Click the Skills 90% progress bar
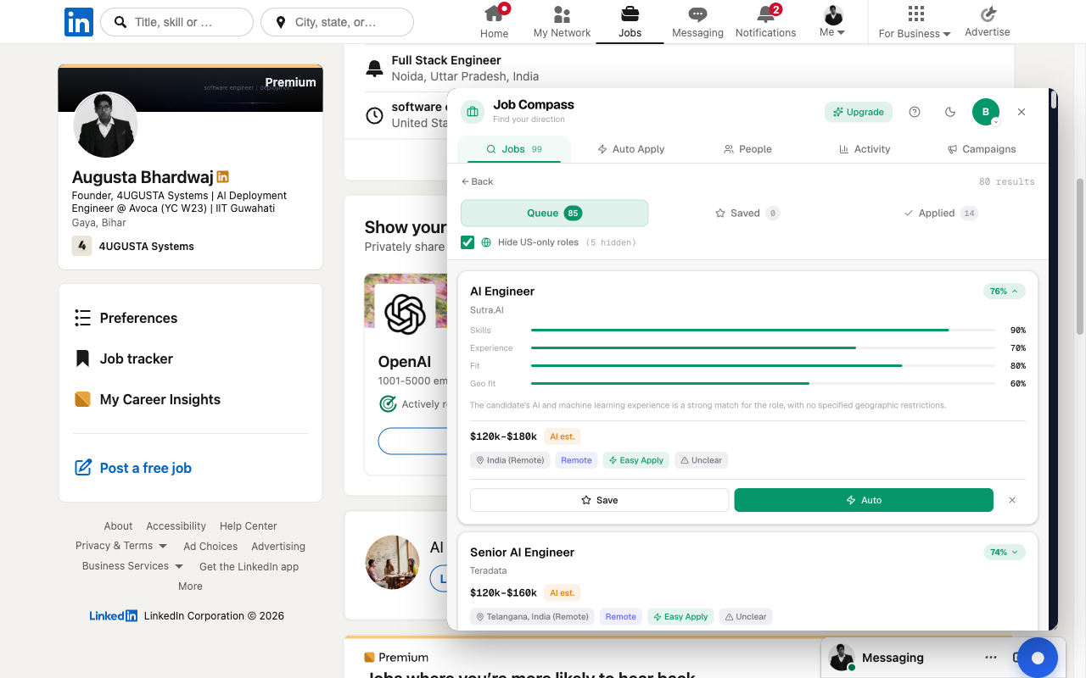Screen dimensions: 1086x678 (x=763, y=330)
